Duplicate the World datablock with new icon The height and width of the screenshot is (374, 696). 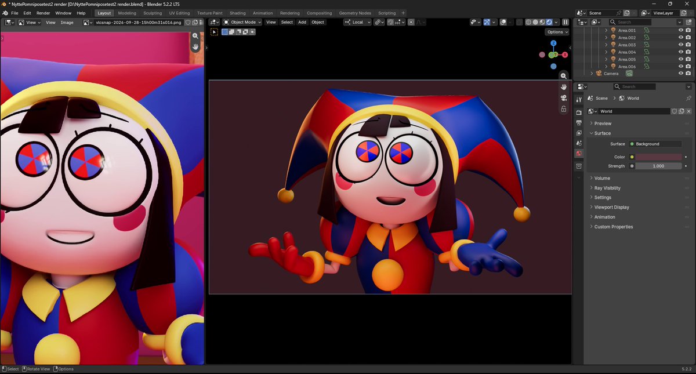pyautogui.click(x=681, y=111)
